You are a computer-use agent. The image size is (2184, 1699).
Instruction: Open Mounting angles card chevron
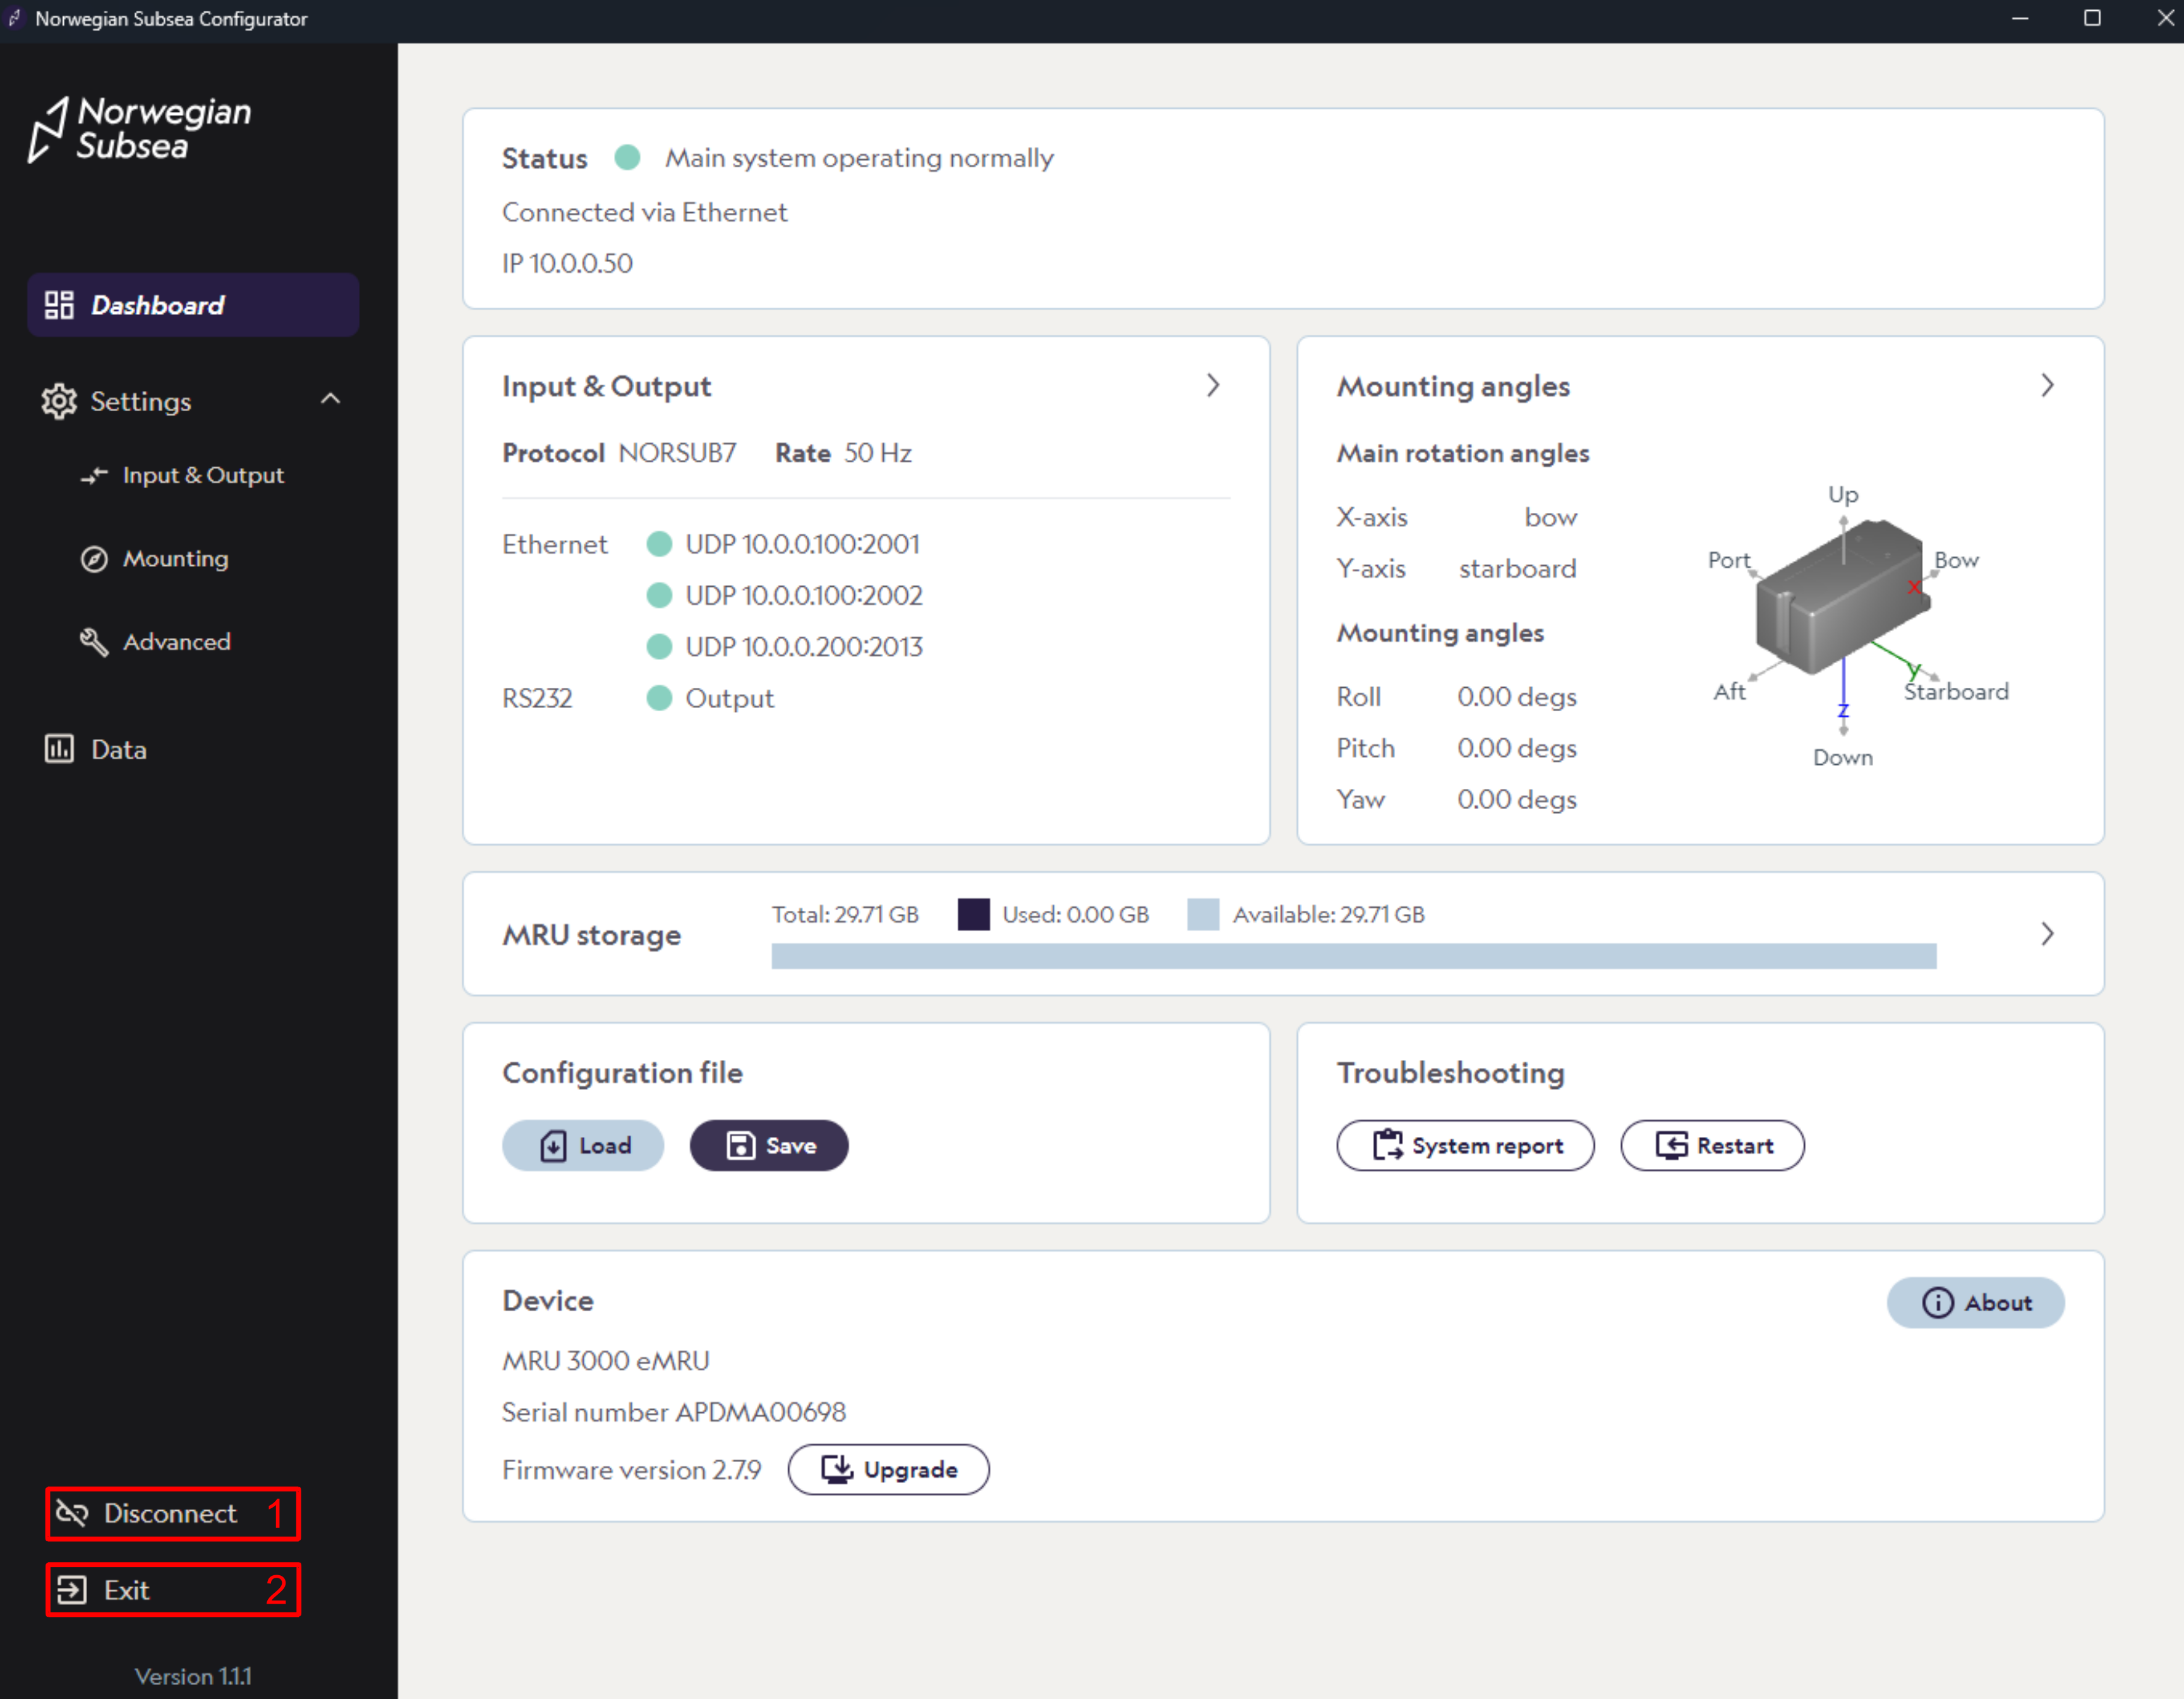tap(2046, 386)
